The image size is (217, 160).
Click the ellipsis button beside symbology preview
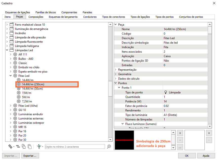(180, 147)
